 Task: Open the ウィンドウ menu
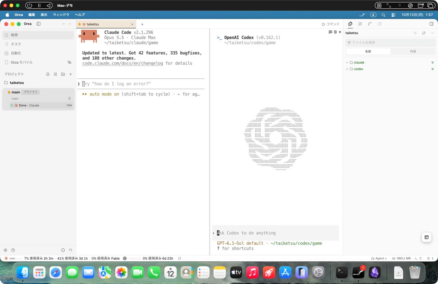pyautogui.click(x=61, y=15)
